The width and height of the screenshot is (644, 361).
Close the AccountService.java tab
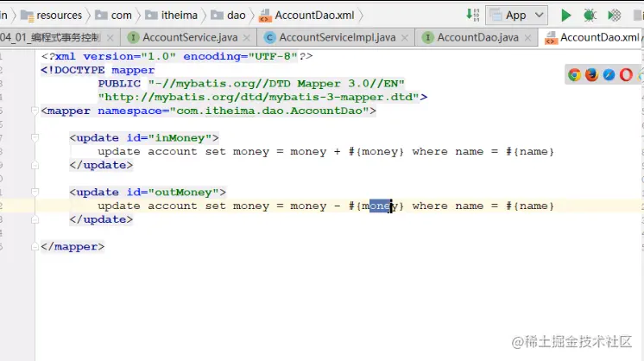pos(246,38)
